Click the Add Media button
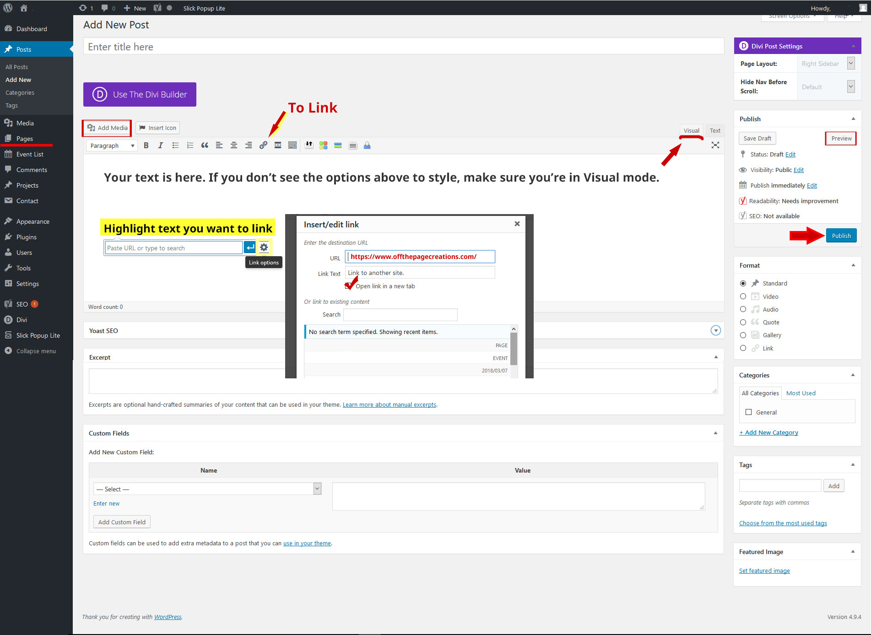Screen dimensions: 871x635 107,128
